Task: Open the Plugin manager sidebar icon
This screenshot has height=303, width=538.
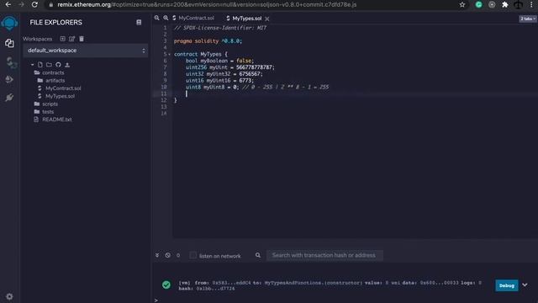Action: 9,98
